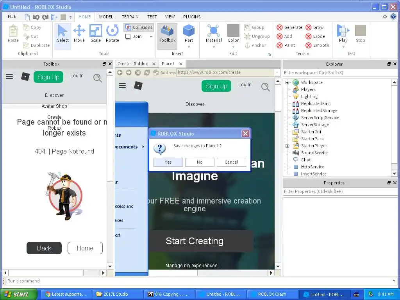The height and width of the screenshot is (300, 400).
Task: Click the Home button on 404 page
Action: point(85,248)
